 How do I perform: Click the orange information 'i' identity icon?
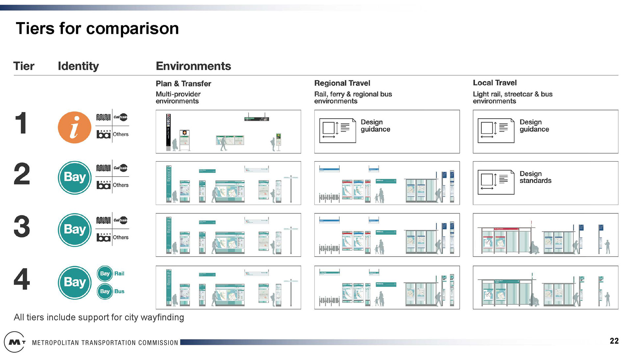(74, 127)
